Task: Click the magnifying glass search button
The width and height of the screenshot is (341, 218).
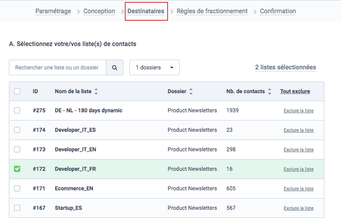Action: [114, 68]
